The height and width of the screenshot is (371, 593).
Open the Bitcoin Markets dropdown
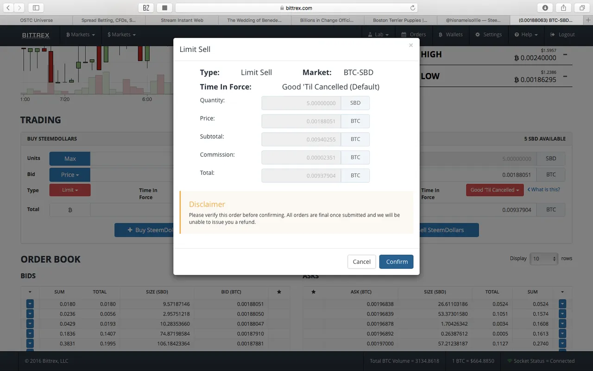(x=81, y=35)
